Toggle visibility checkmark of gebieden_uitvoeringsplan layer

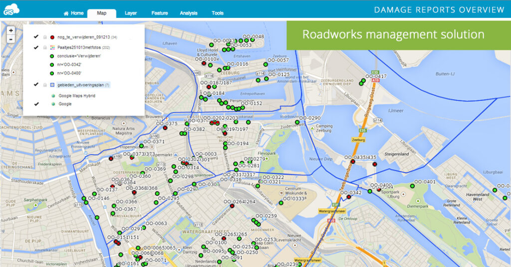(36, 85)
